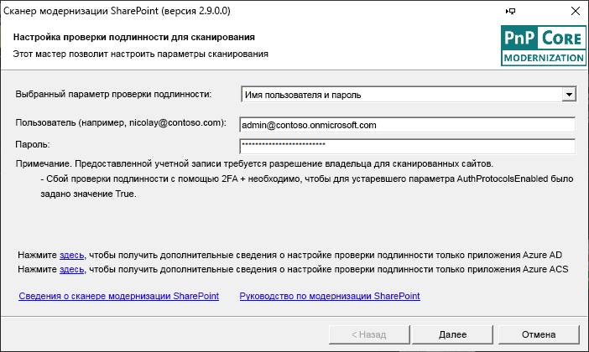Close the SharePoint scanner window
This screenshot has width=589, height=352.
575,11
